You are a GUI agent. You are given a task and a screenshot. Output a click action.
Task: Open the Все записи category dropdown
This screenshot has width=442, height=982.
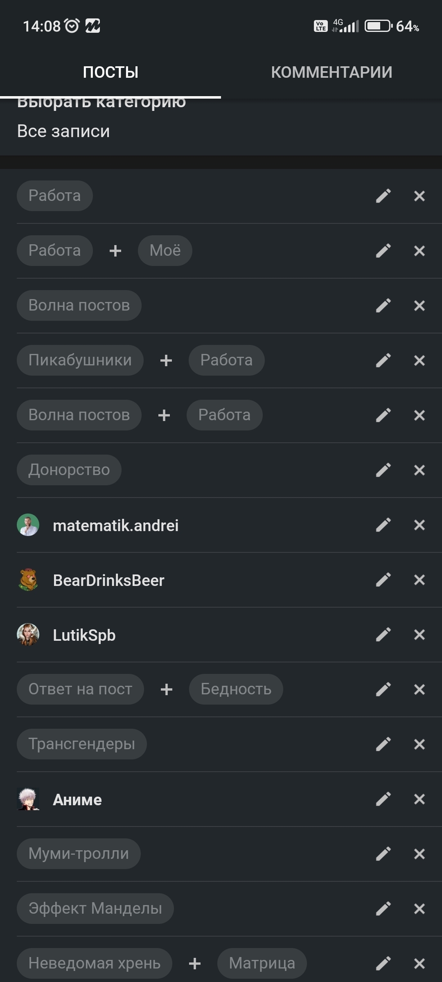point(63,131)
